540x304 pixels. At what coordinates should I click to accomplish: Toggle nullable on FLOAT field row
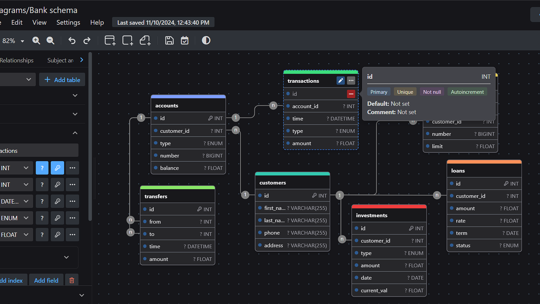tap(42, 234)
